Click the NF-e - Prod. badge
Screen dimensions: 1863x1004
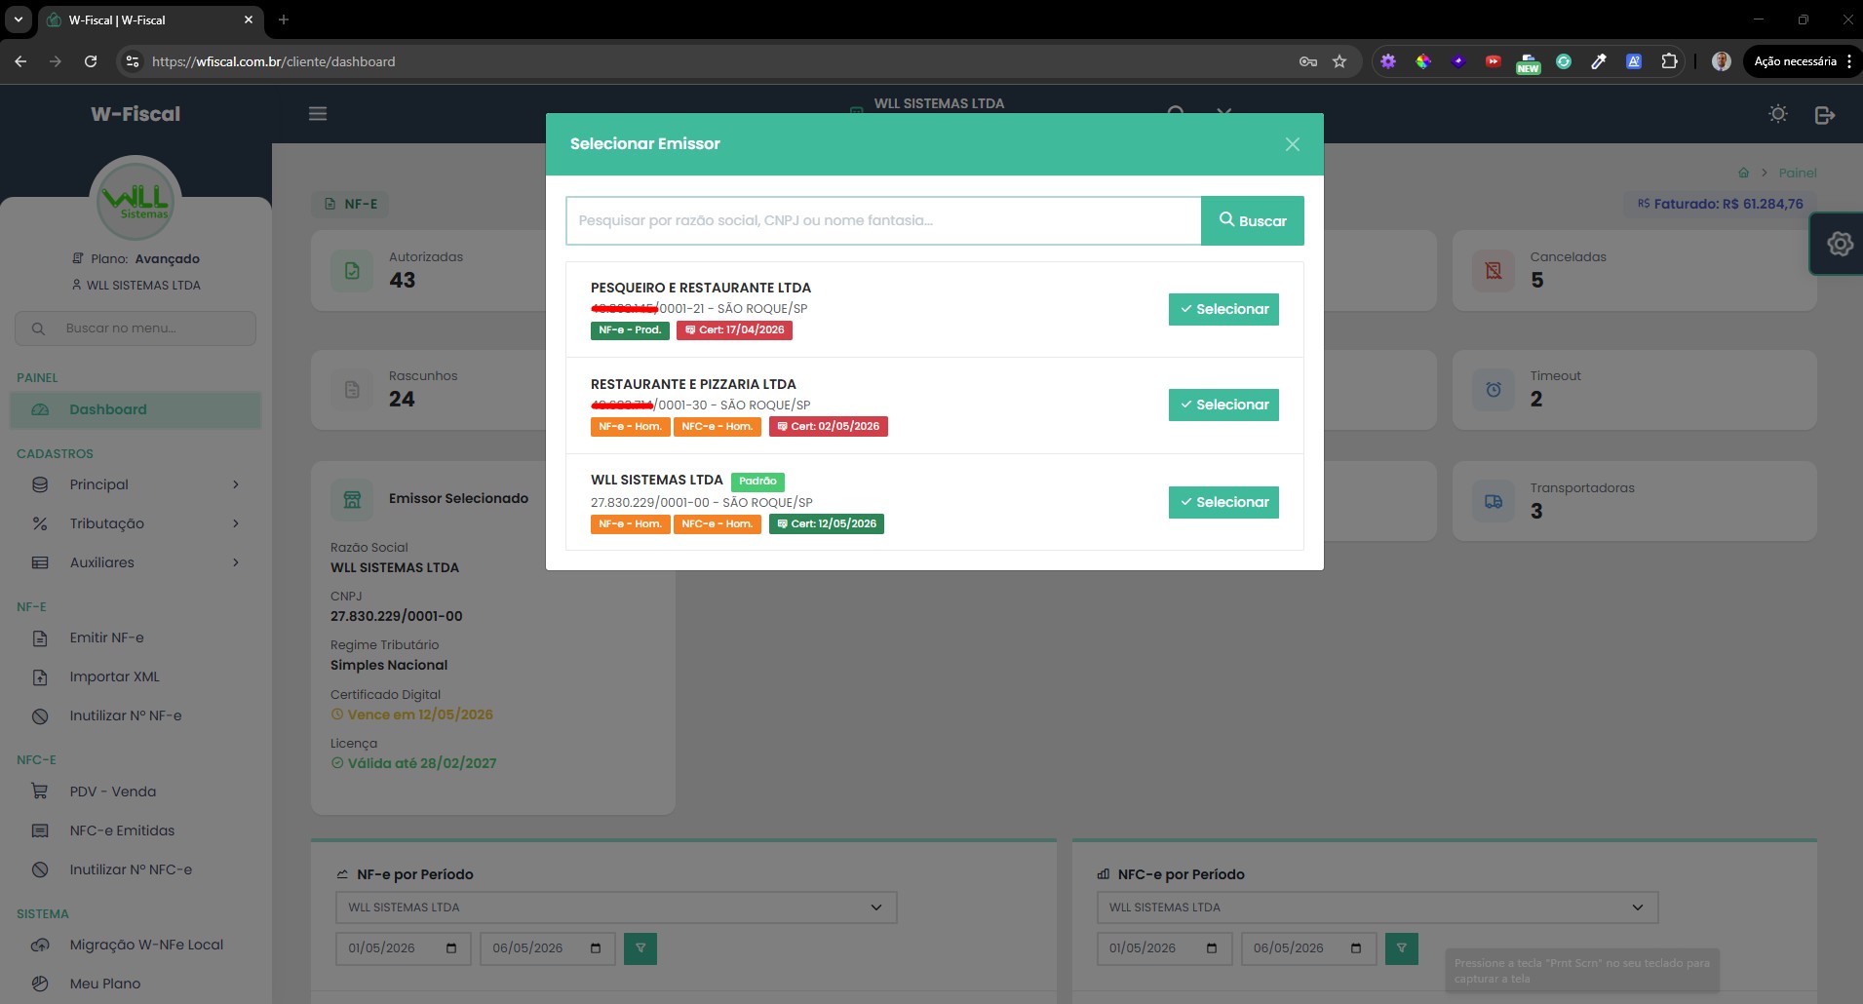coord(630,330)
